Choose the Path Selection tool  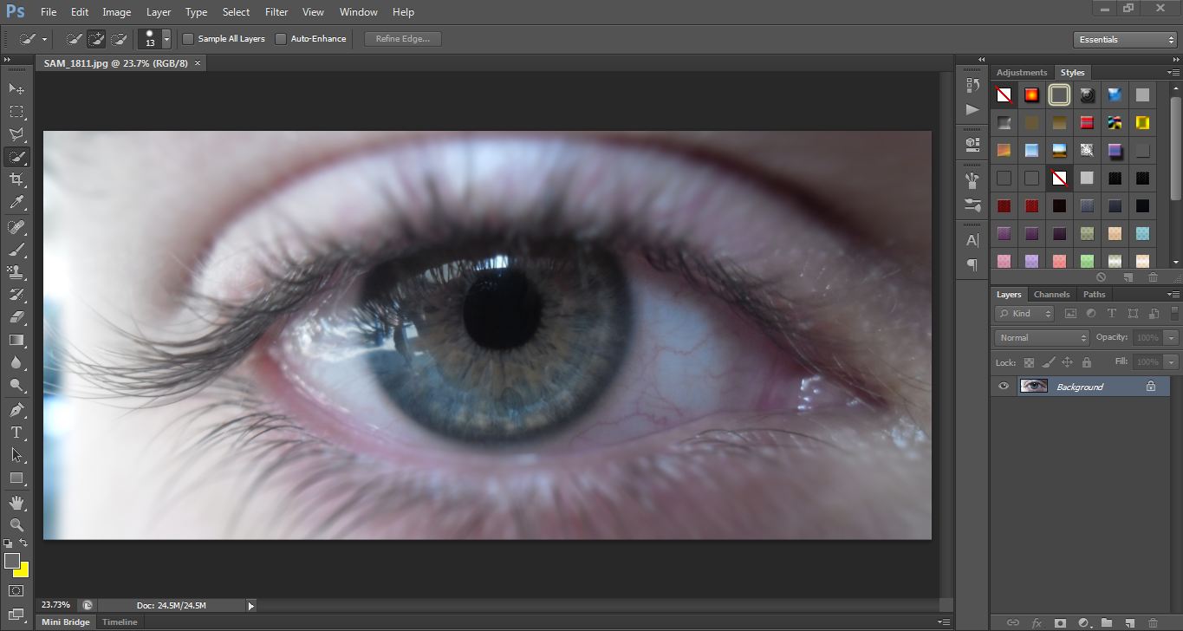(x=16, y=454)
